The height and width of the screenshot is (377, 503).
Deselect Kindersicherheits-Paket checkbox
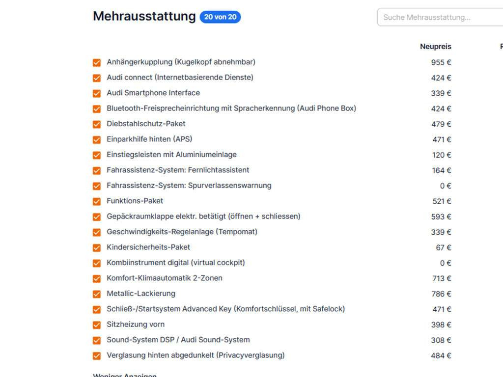(97, 248)
